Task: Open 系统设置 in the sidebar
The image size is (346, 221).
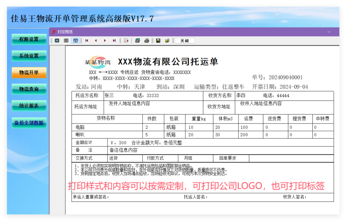Action: [x=29, y=56]
